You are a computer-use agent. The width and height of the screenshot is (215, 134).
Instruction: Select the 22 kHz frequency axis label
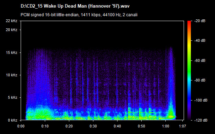[x=11, y=21]
